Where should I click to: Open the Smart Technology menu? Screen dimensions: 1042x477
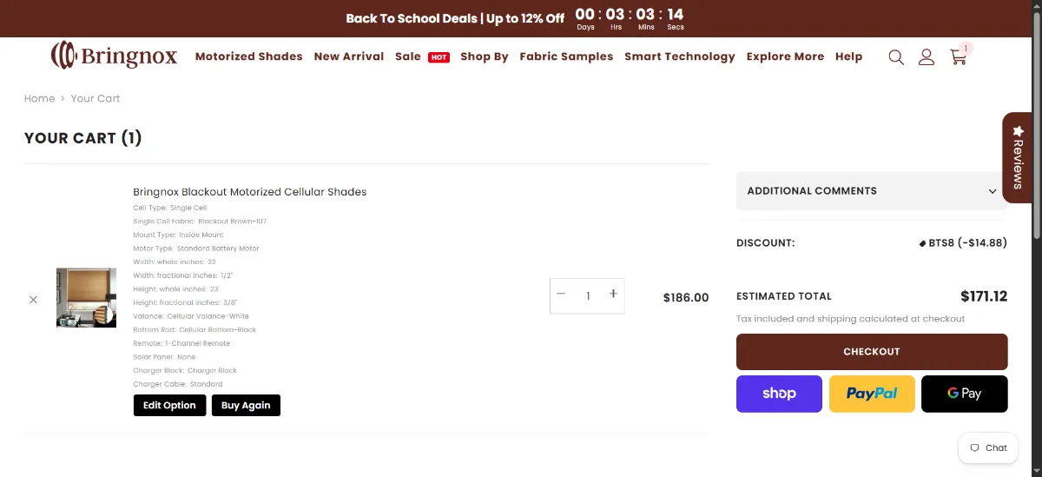[680, 56]
